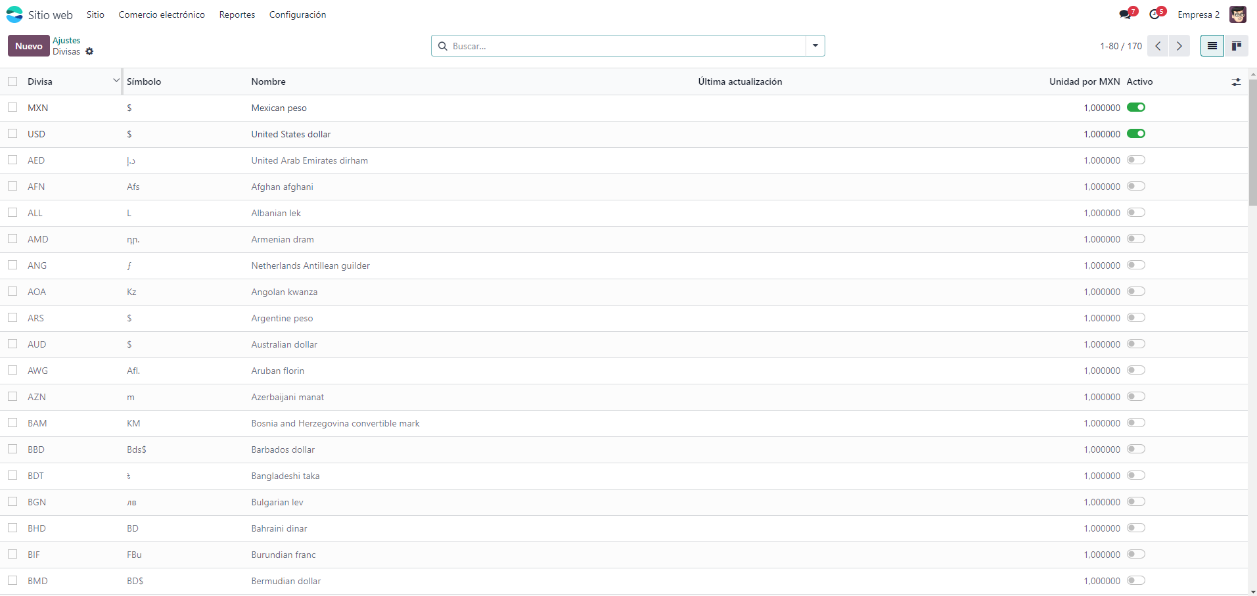Switch to kanban view
This screenshot has width=1257, height=596.
(x=1236, y=46)
